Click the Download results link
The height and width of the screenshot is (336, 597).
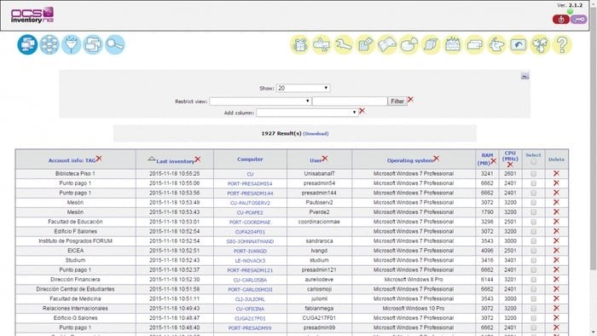point(316,134)
